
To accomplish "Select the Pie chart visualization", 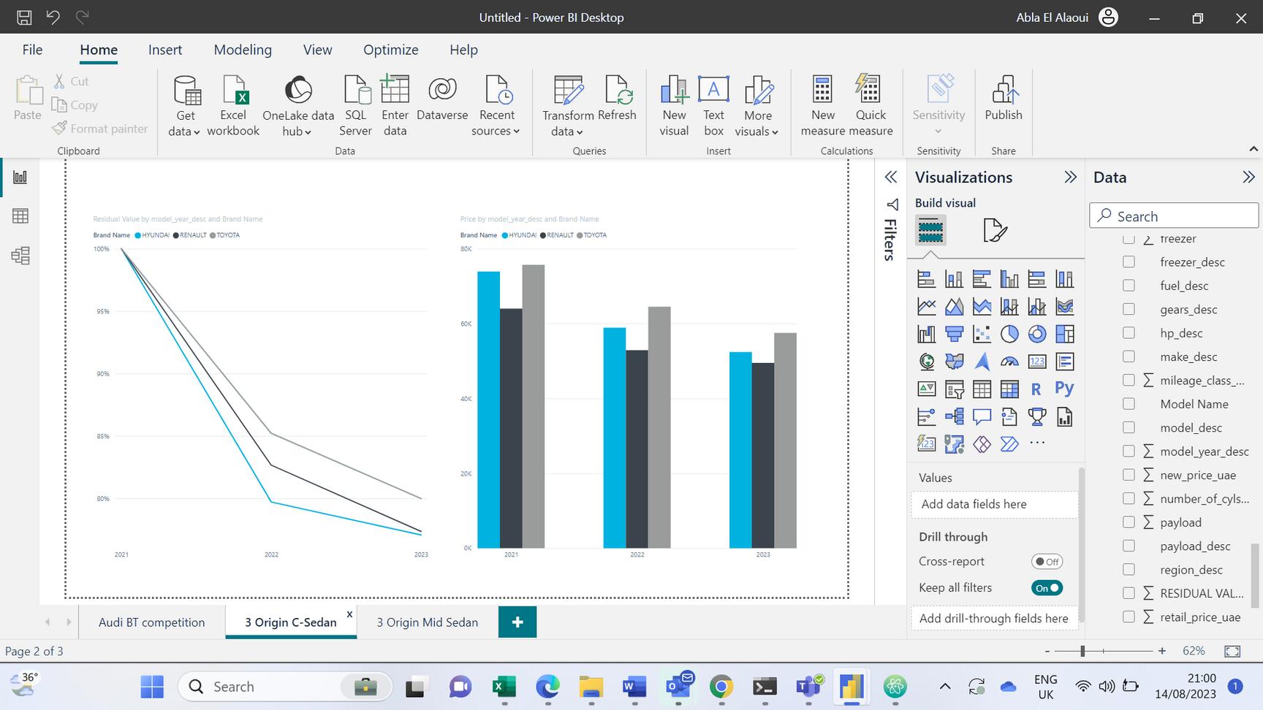I will [x=1009, y=334].
